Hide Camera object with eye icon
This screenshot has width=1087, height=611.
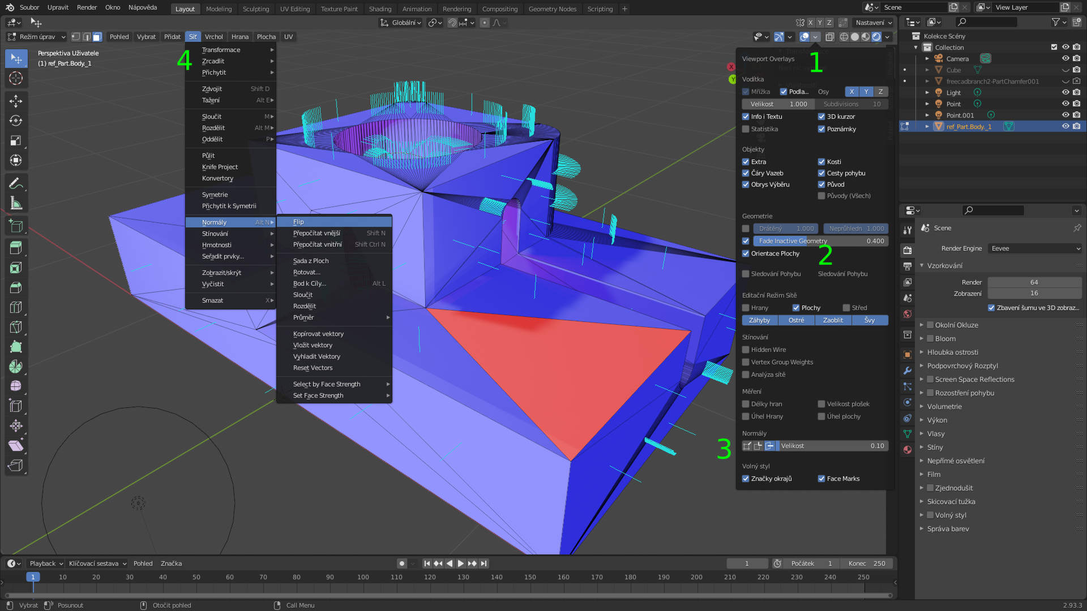1065,58
